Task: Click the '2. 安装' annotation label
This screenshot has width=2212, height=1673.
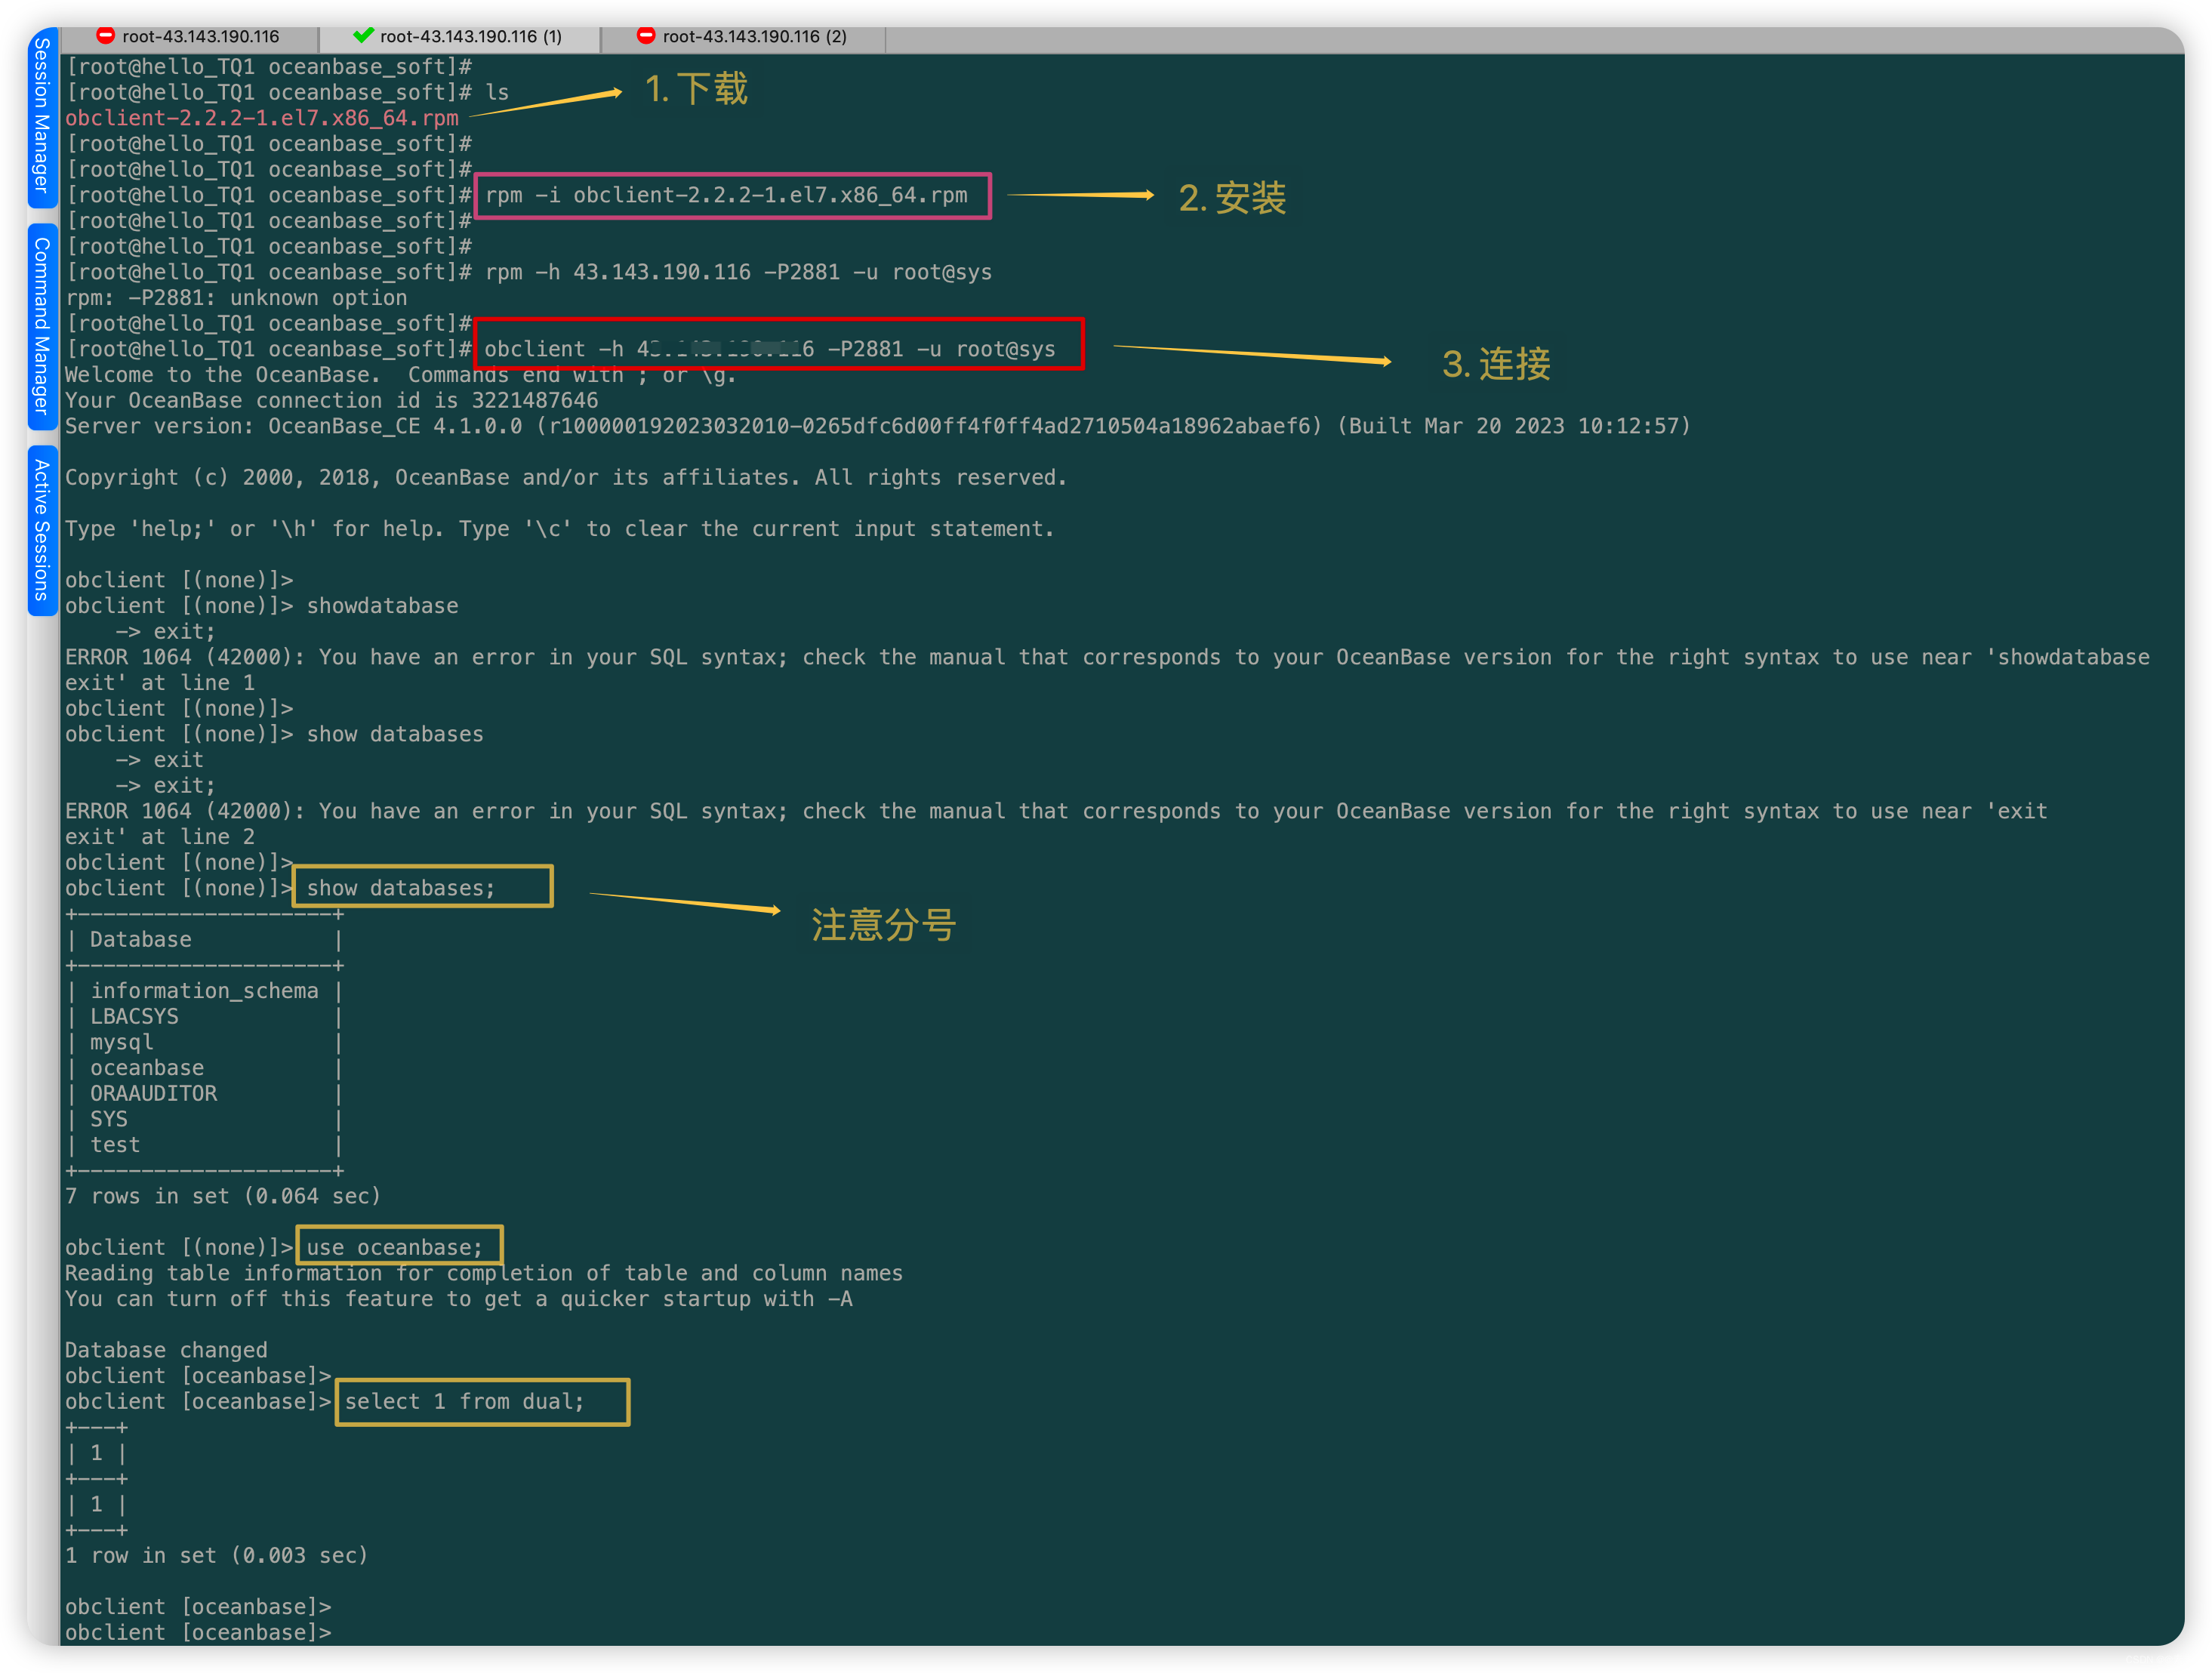Action: click(x=1232, y=198)
